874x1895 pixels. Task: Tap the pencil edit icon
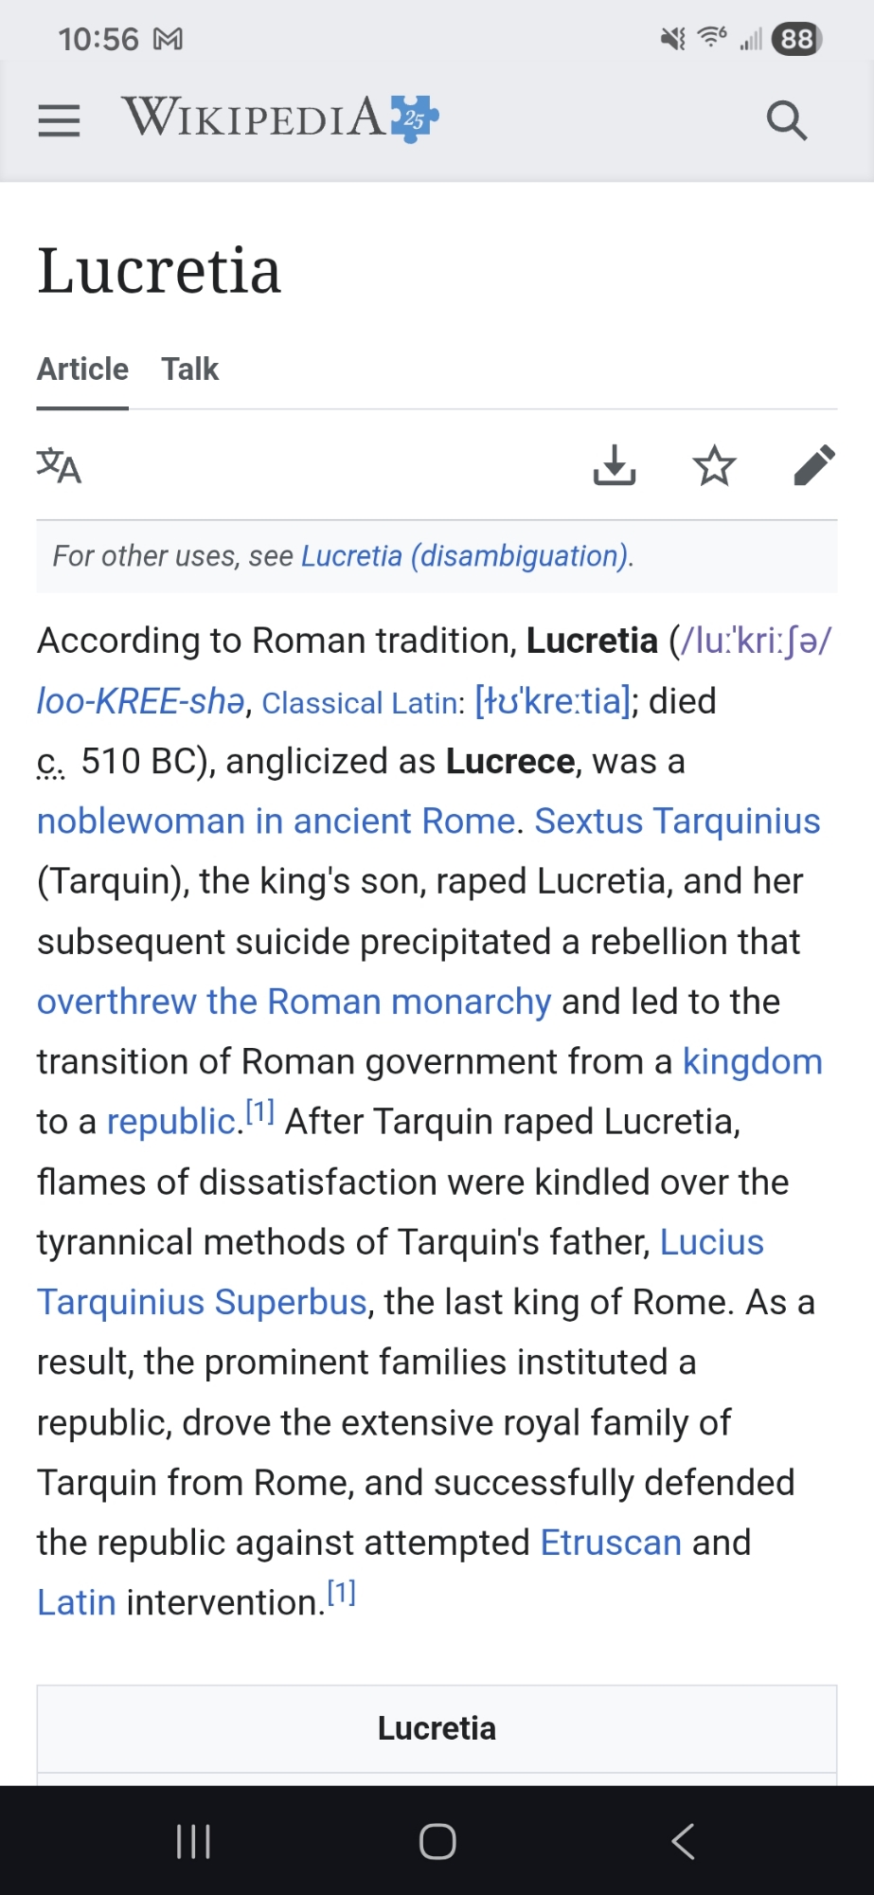tap(813, 465)
